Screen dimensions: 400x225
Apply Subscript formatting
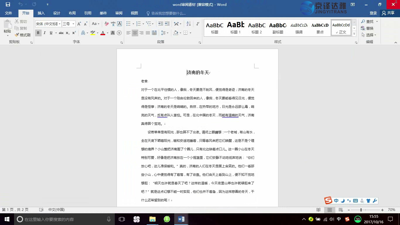pyautogui.click(x=68, y=33)
